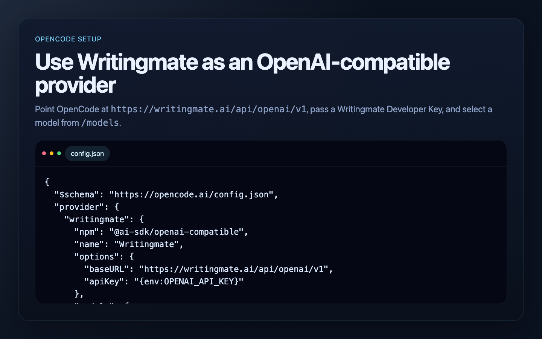Click the apiKey placeholder {env:OPENAI_API_KEY}

tap(189, 281)
